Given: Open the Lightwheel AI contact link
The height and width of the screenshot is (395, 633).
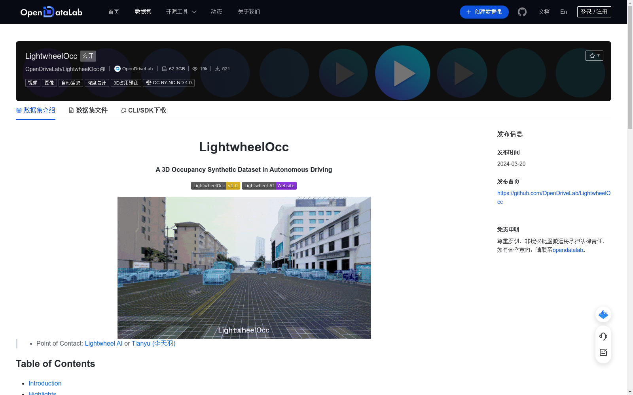Looking at the screenshot, I should [x=104, y=344].
